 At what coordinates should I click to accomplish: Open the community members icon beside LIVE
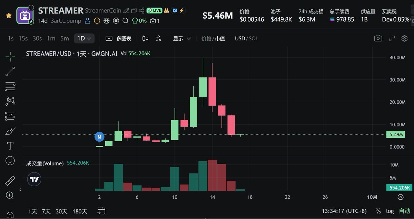[167, 11]
